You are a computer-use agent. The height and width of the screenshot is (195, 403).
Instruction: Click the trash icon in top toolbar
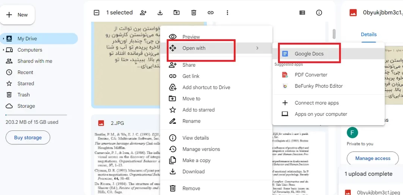[x=194, y=13]
